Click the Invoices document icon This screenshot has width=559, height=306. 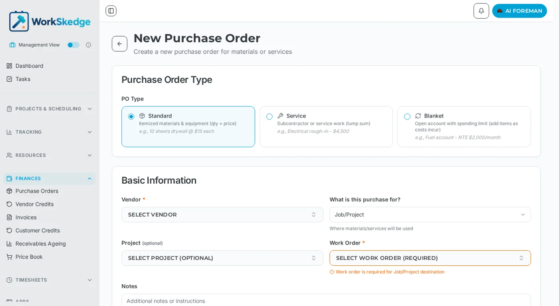pos(9,217)
